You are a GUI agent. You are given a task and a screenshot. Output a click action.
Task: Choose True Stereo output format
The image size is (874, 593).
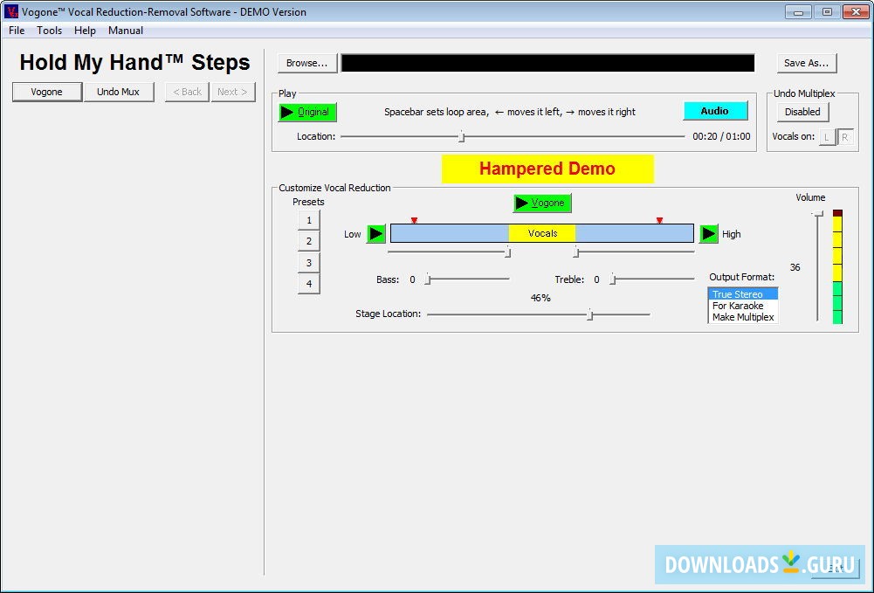click(742, 294)
